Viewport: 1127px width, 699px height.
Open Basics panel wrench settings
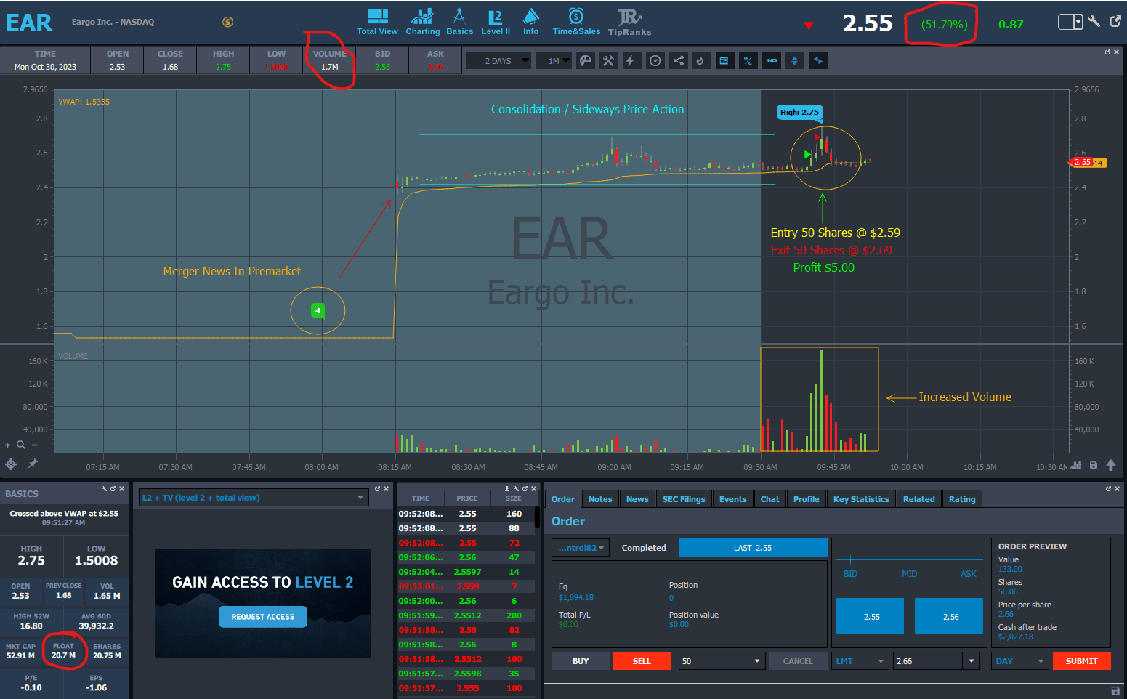coord(105,489)
